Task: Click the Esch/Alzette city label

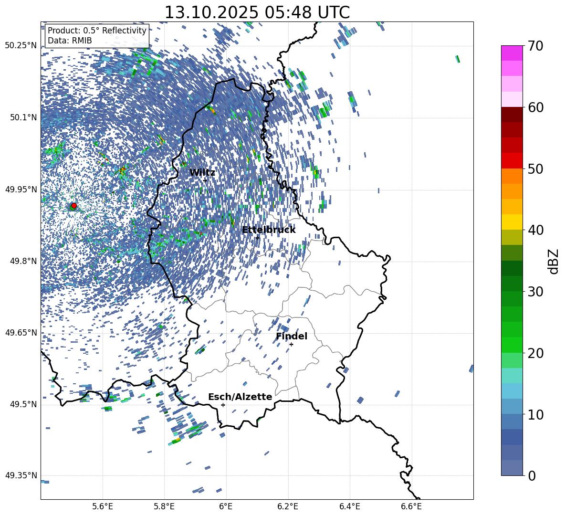Action: pyautogui.click(x=240, y=397)
